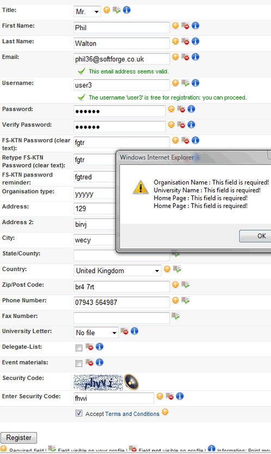Click the Register button

coord(19,438)
